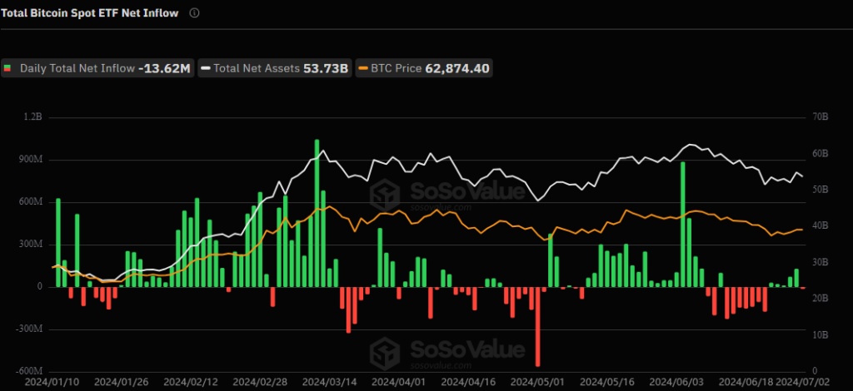
Task: Click the 40B right axis label
Action: click(x=821, y=226)
